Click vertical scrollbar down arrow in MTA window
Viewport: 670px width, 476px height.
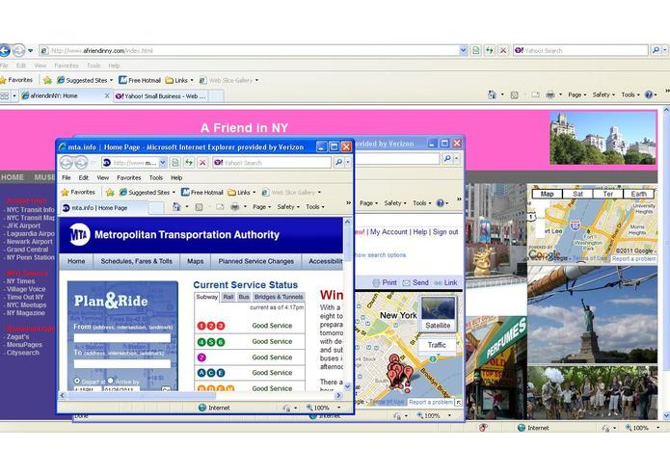click(347, 386)
